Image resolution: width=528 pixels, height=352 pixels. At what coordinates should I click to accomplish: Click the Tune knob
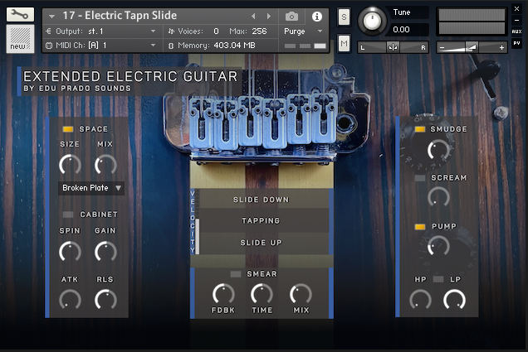point(374,20)
